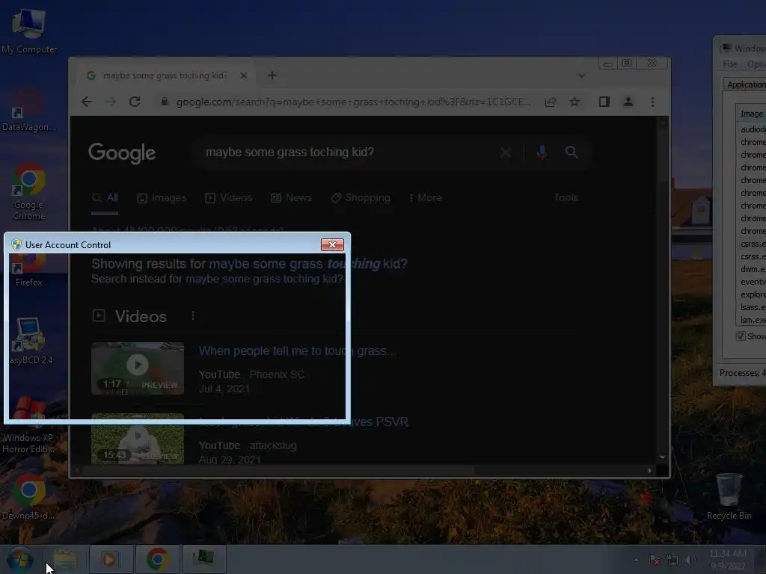Open the More search filters menu

426,197
